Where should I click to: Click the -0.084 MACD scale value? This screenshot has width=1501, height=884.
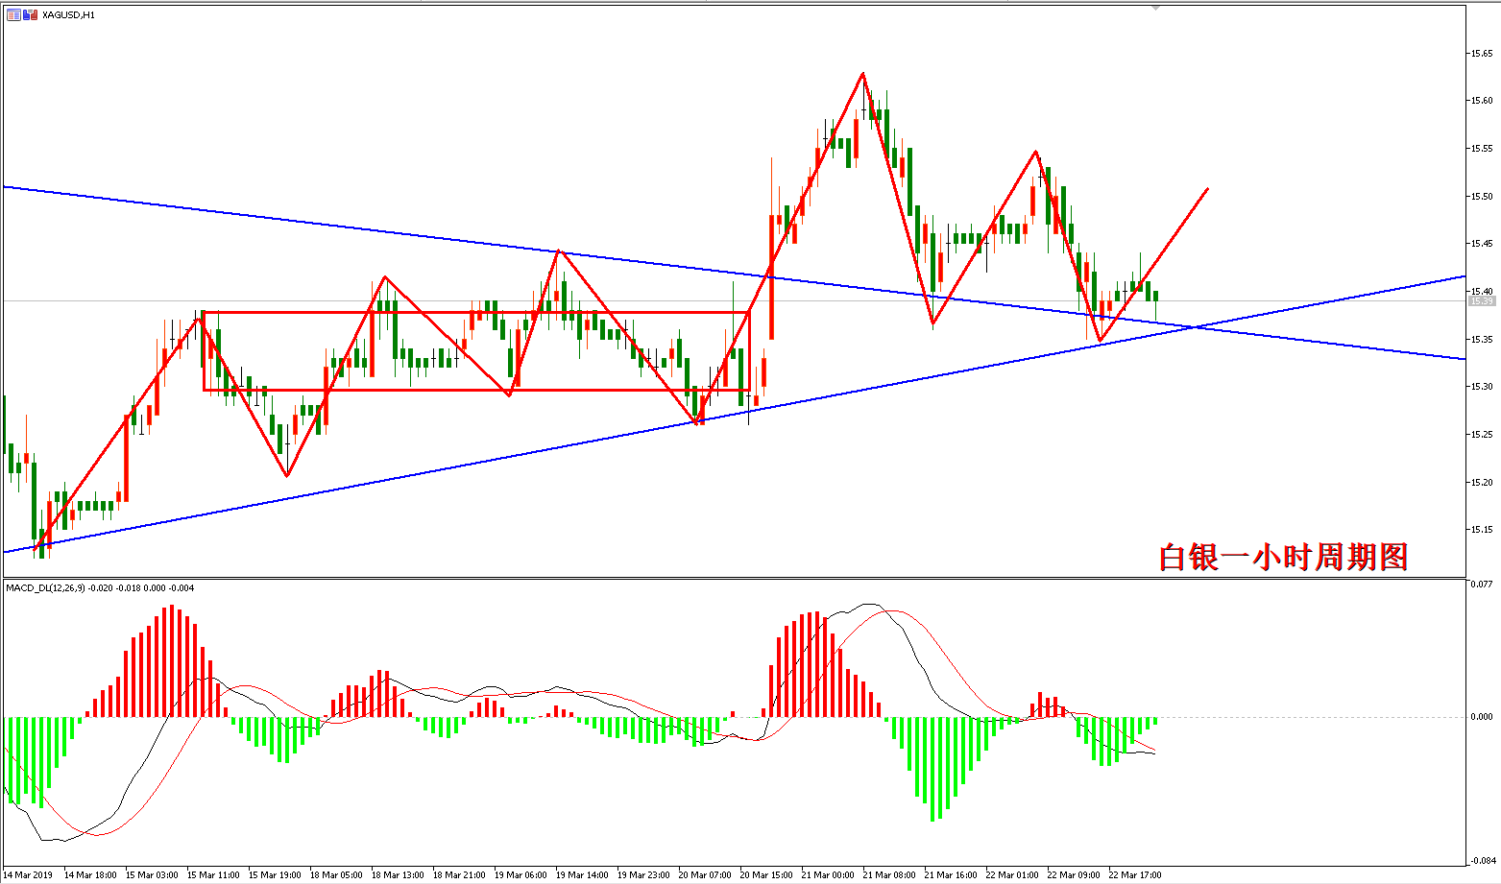[x=1482, y=861]
